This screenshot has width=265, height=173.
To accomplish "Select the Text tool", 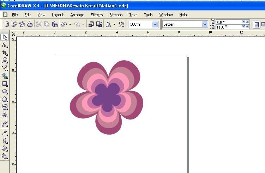I will click(5, 115).
